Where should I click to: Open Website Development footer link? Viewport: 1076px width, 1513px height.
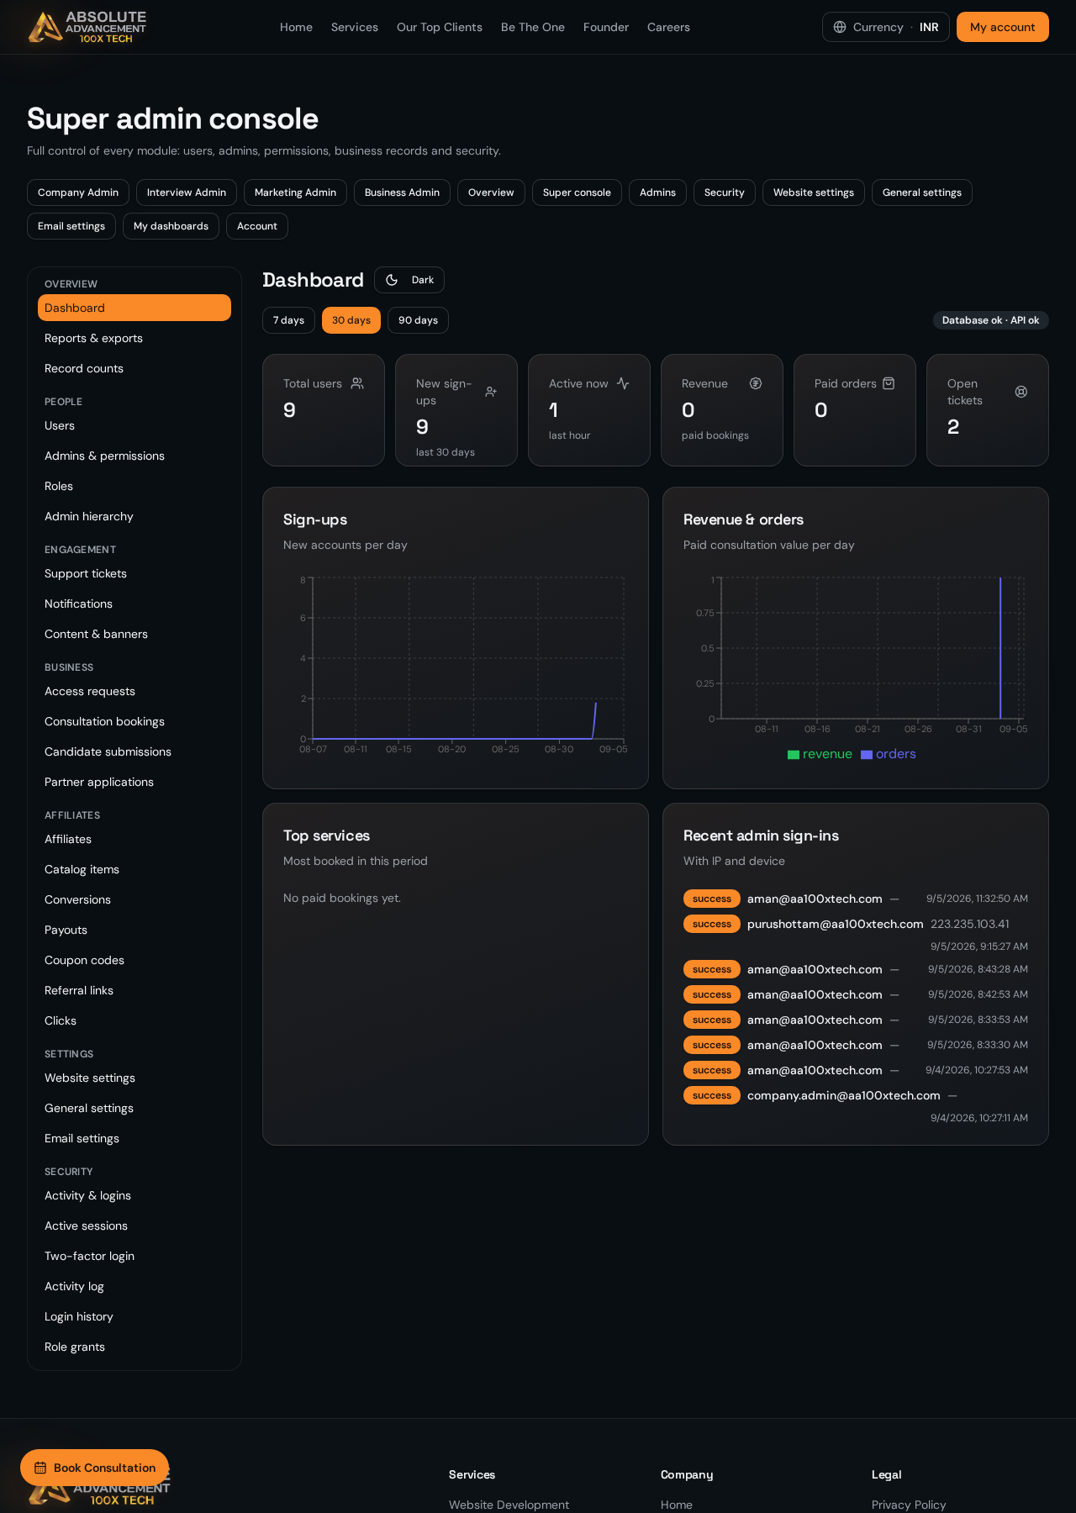[509, 1505]
